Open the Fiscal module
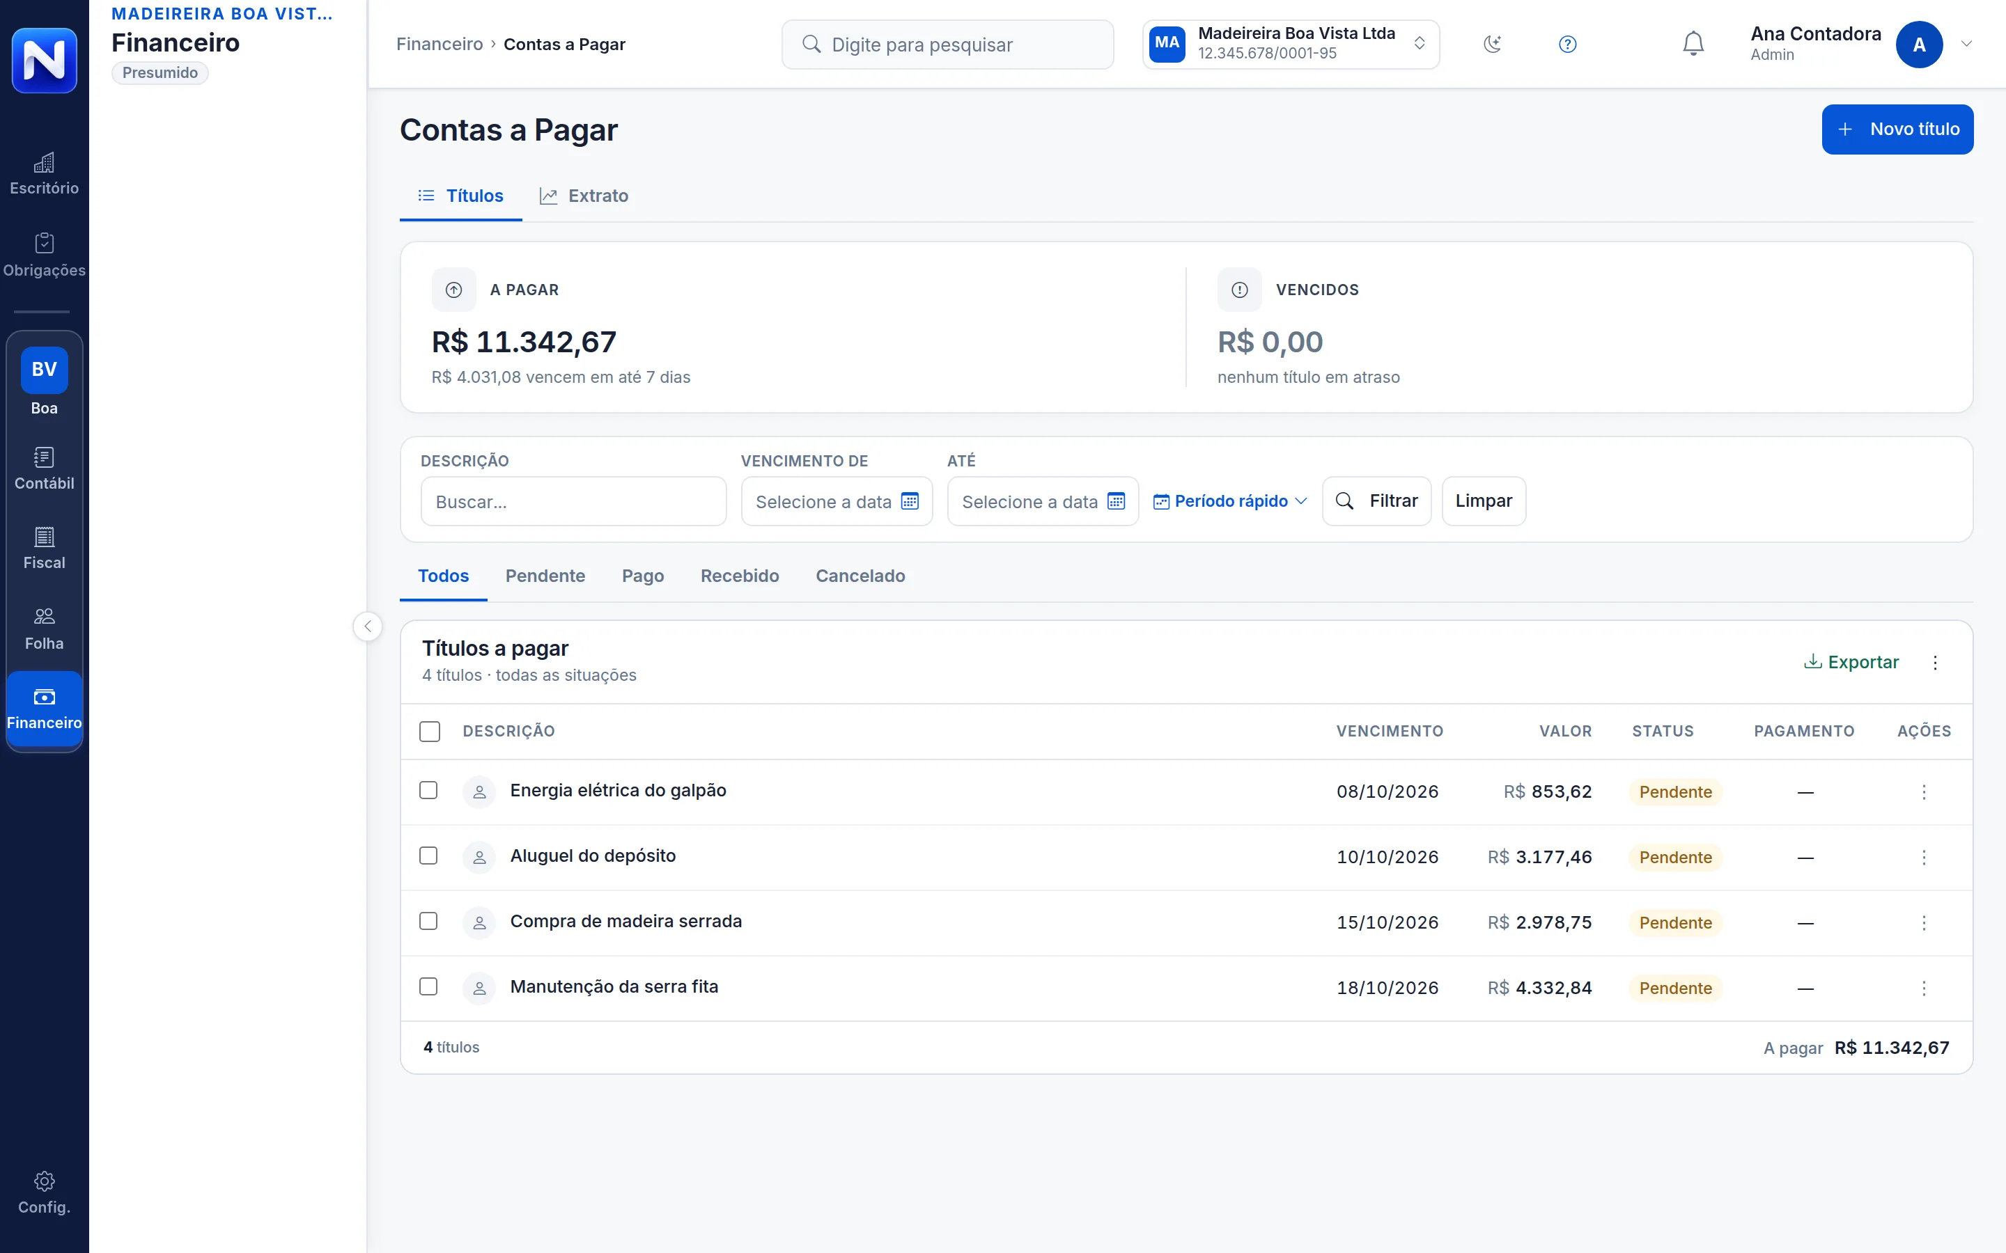Viewport: 2006px width, 1253px height. (x=44, y=549)
